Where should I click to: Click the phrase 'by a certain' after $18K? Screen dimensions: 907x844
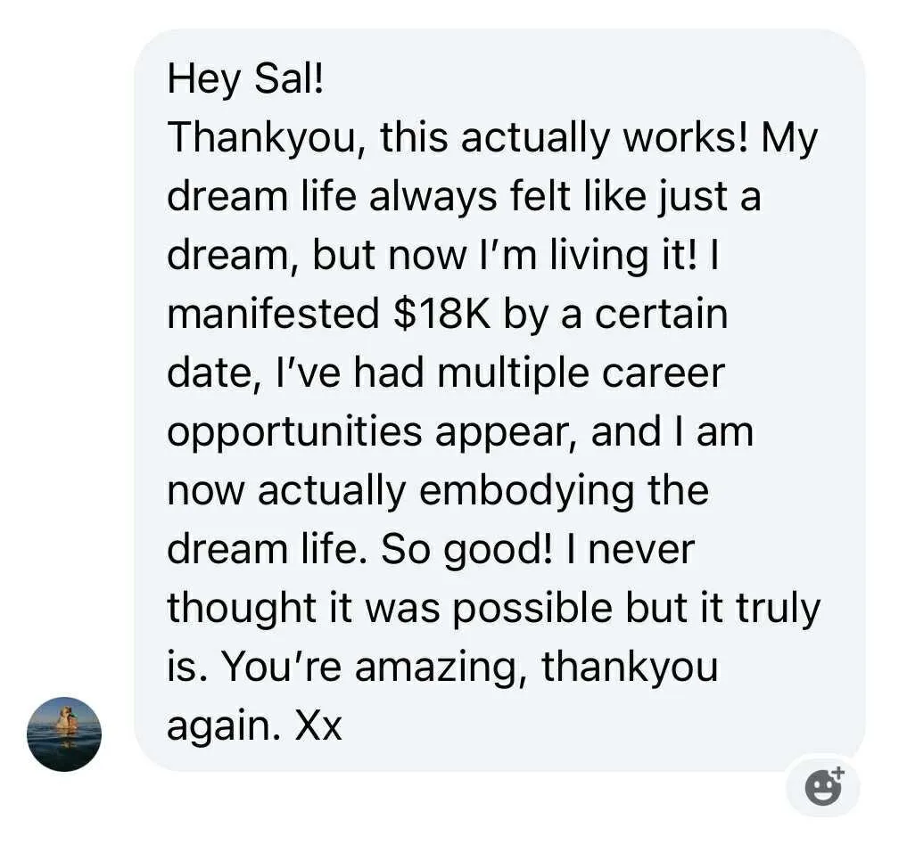pyautogui.click(x=614, y=315)
